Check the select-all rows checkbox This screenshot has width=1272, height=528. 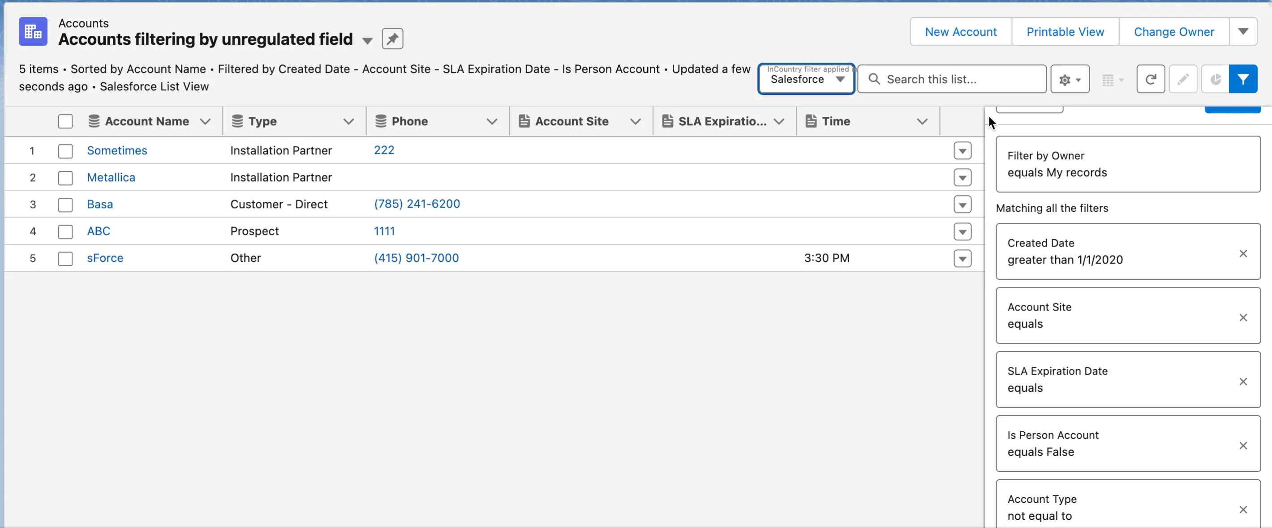[65, 121]
